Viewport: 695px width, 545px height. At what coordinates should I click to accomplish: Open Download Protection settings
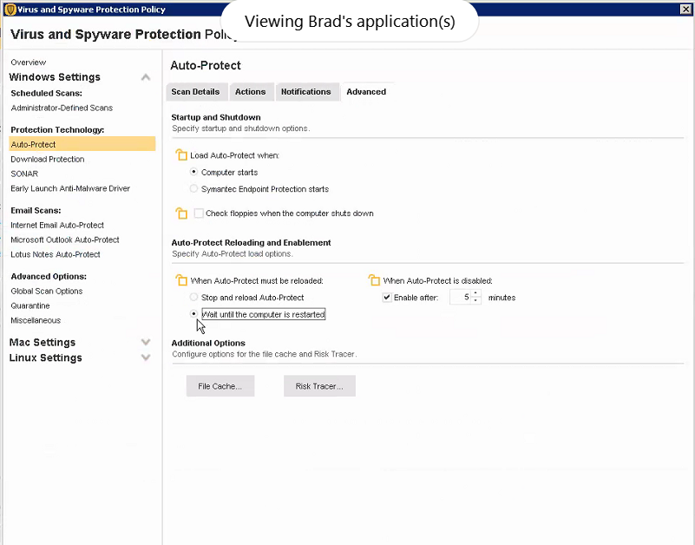coord(48,159)
